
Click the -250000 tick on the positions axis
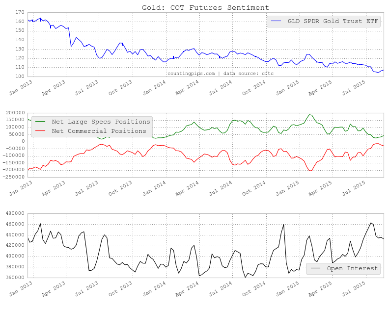click(14, 177)
